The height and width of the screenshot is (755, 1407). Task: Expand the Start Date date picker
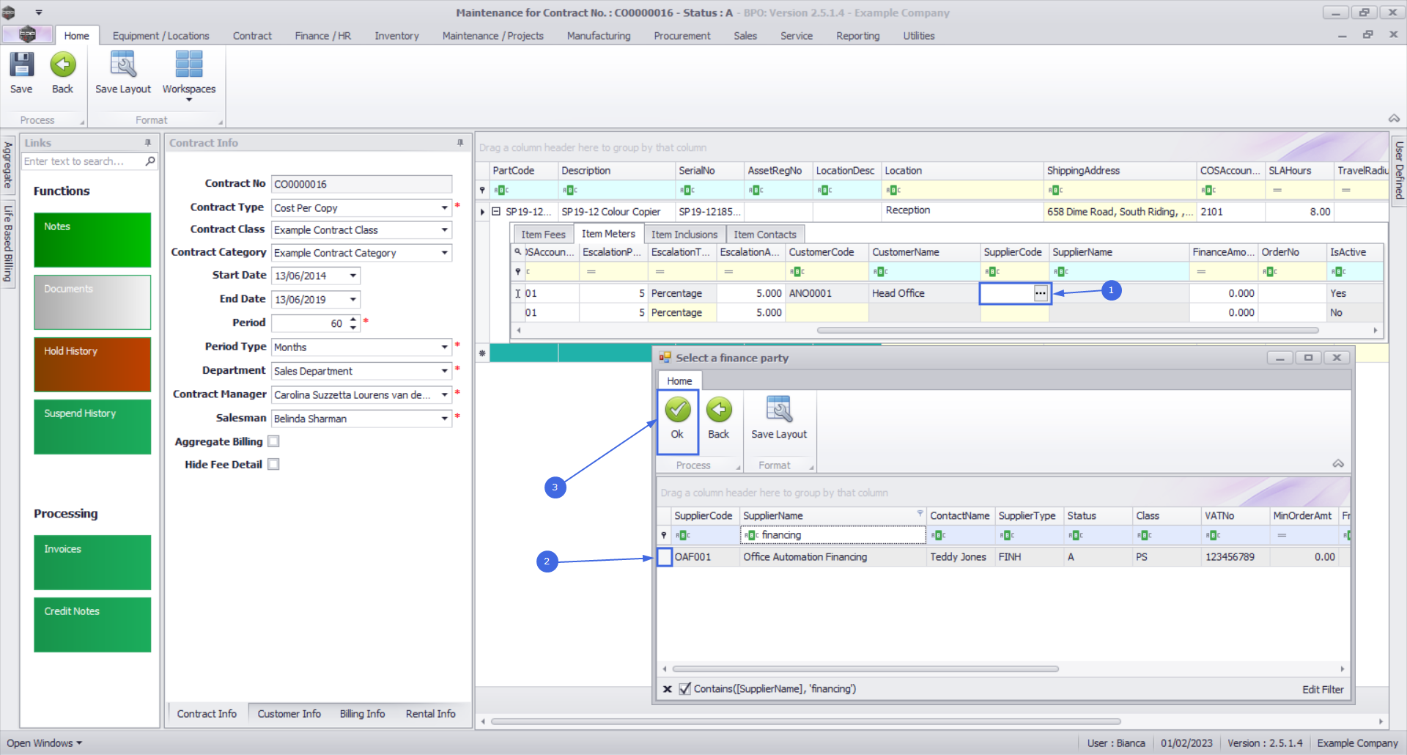click(353, 276)
